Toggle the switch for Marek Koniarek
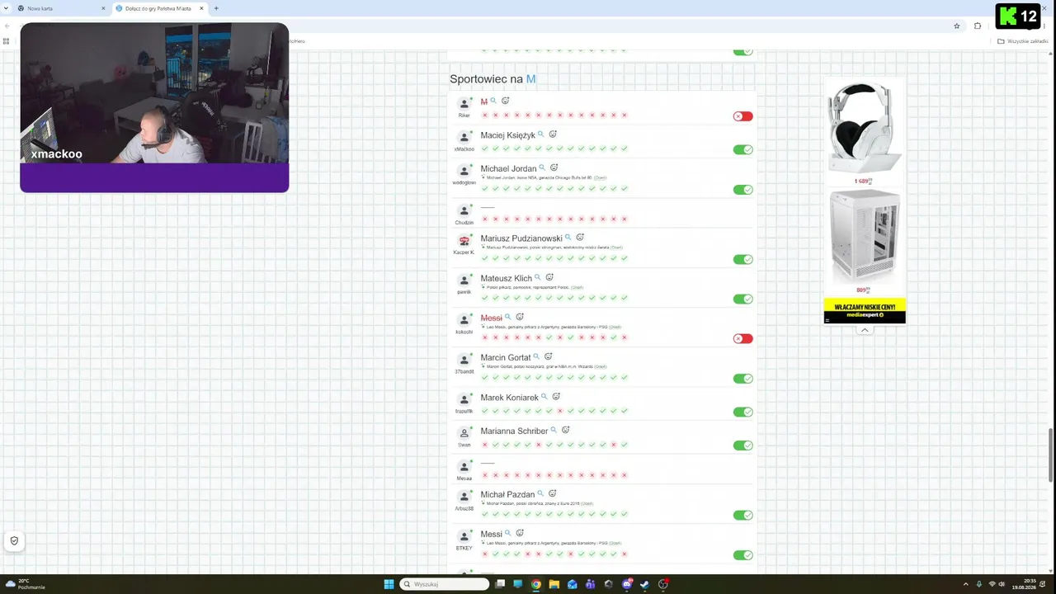 743,412
